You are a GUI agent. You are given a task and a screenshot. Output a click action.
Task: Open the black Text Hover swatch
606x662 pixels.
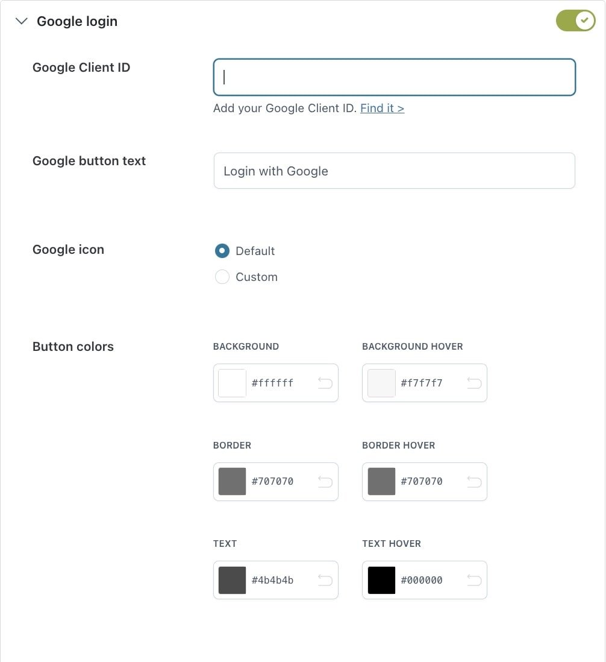(381, 580)
